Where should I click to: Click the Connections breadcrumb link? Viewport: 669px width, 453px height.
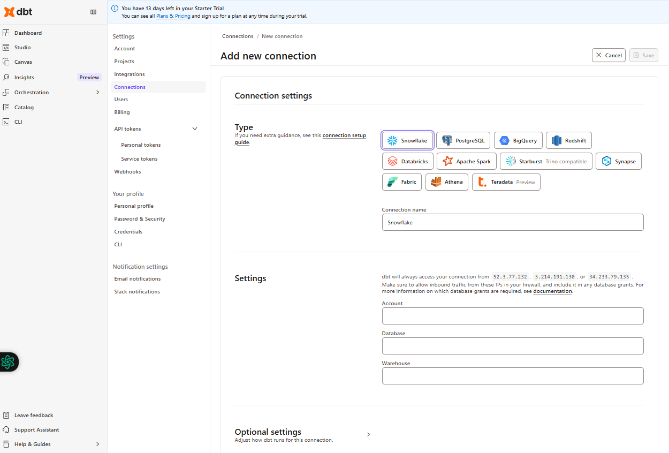(238, 36)
